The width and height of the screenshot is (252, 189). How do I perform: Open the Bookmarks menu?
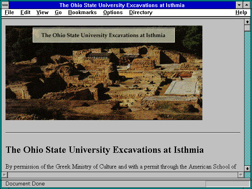coord(82,13)
